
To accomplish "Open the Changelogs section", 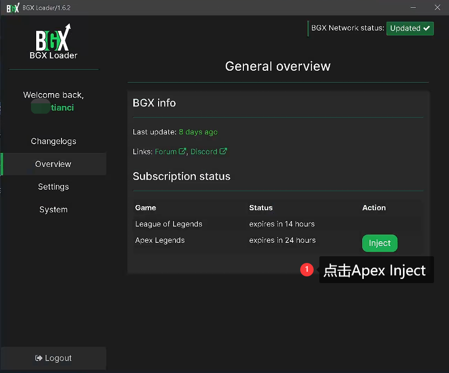I will point(54,141).
